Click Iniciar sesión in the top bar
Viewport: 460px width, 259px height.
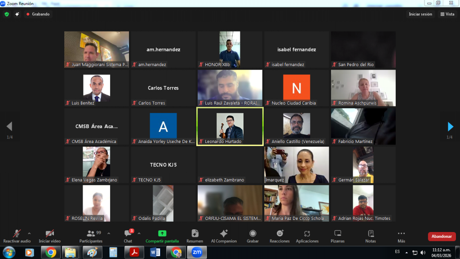(420, 14)
